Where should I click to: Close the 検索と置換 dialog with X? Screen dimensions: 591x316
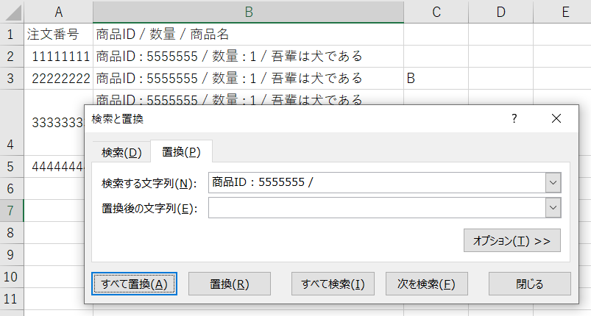(x=556, y=118)
